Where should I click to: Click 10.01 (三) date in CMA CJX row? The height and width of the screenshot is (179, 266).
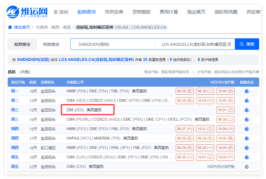point(205,157)
